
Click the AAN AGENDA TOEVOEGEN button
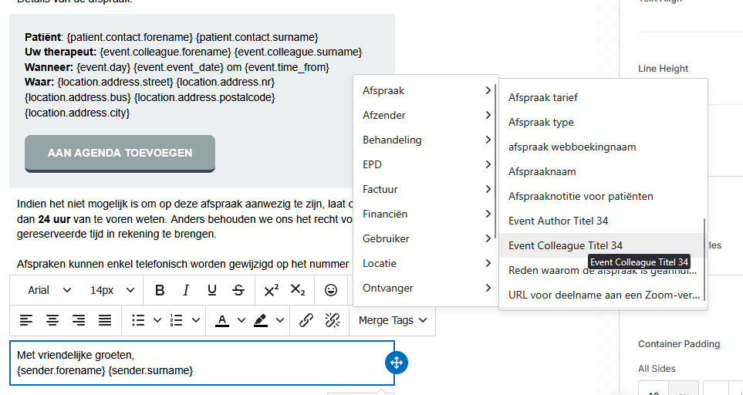point(120,153)
